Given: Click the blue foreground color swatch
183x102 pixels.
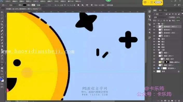Looking at the screenshot, I should 1,79.
